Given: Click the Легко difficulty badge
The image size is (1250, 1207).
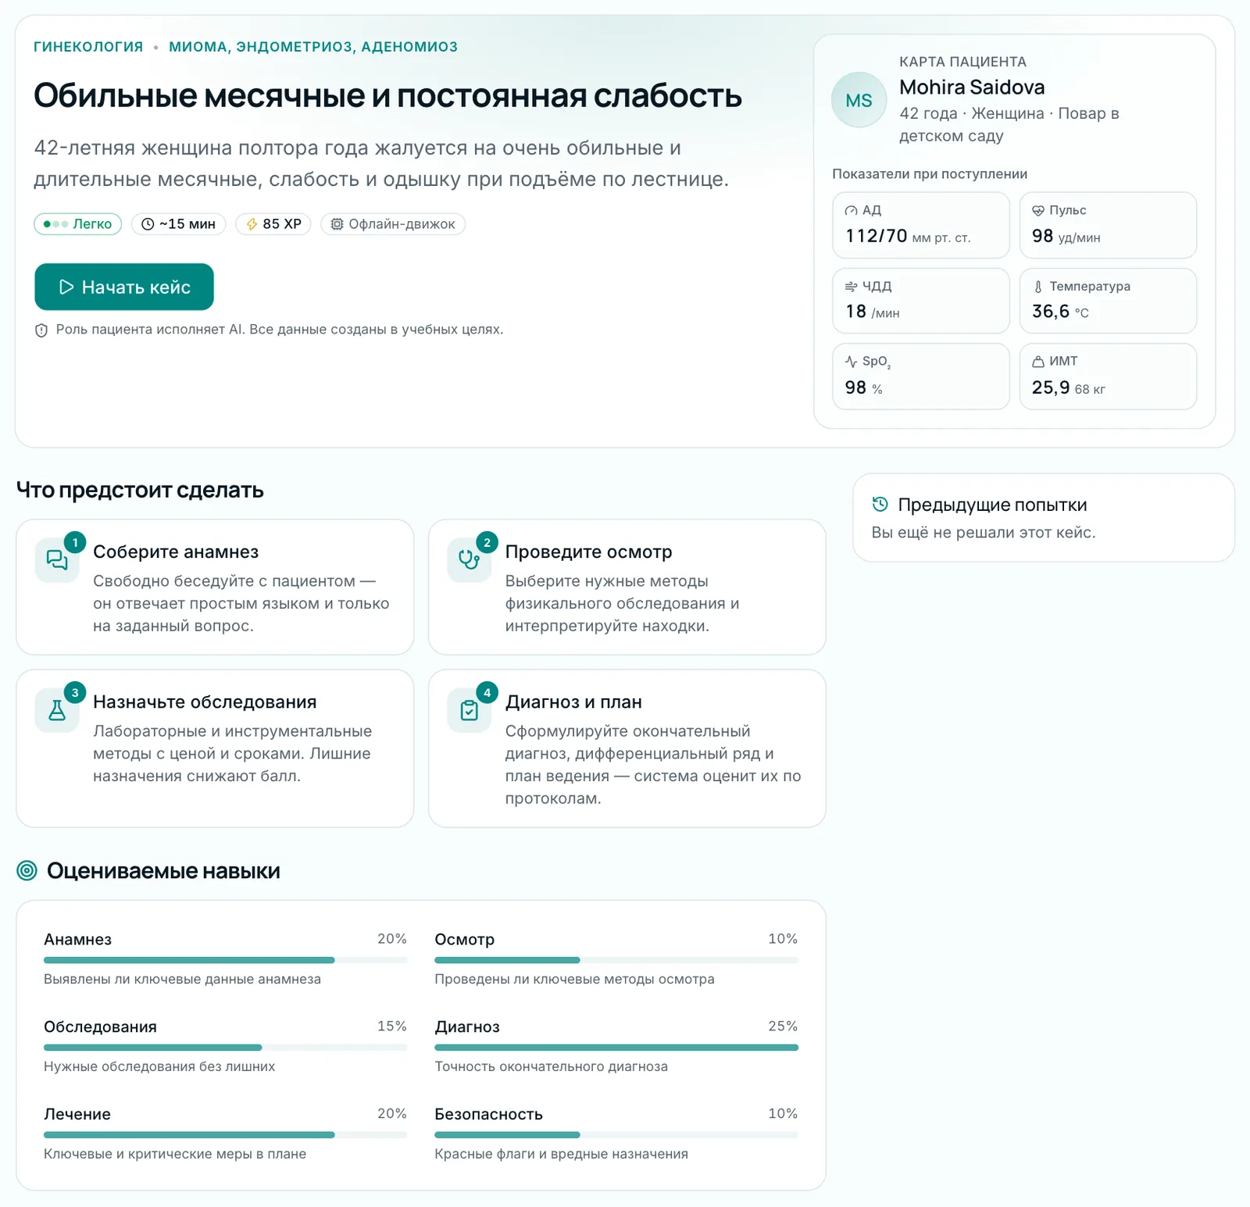Looking at the screenshot, I should (x=77, y=224).
